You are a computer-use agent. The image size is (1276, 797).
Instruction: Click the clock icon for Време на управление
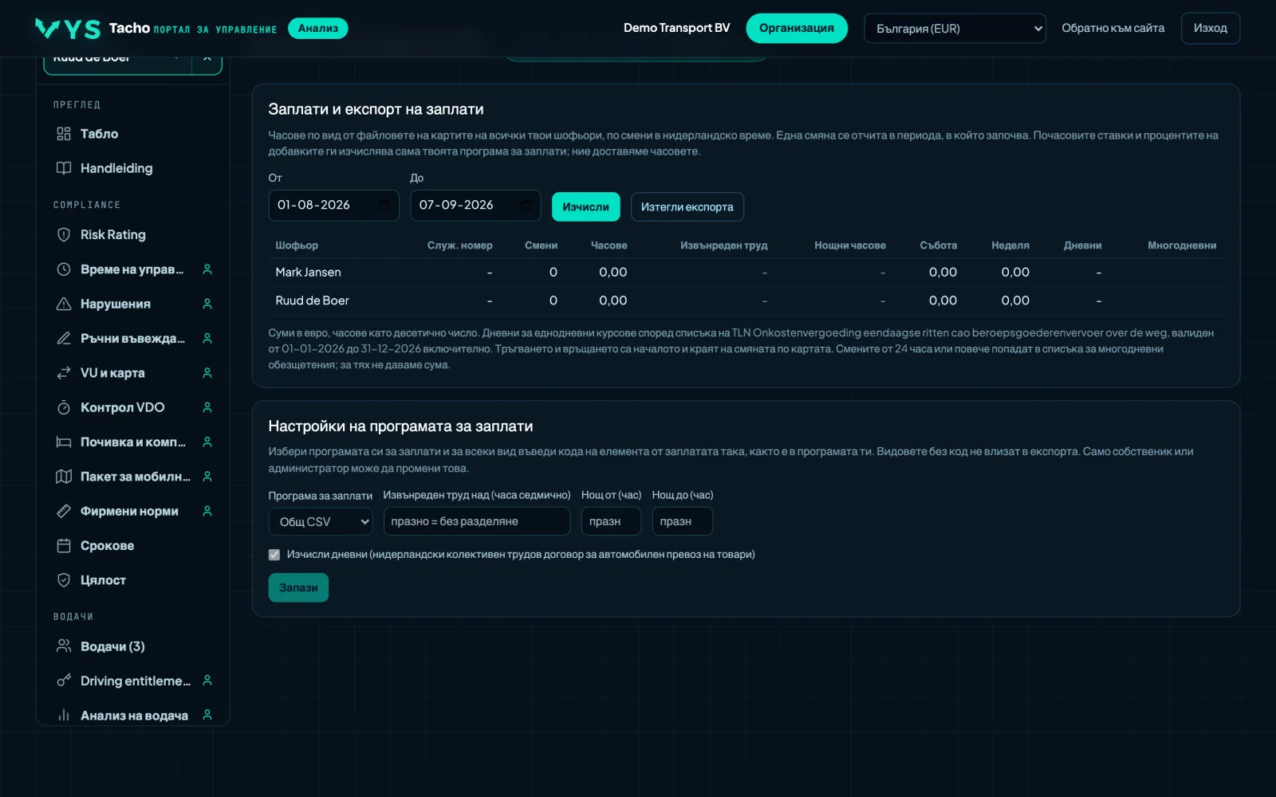click(64, 269)
